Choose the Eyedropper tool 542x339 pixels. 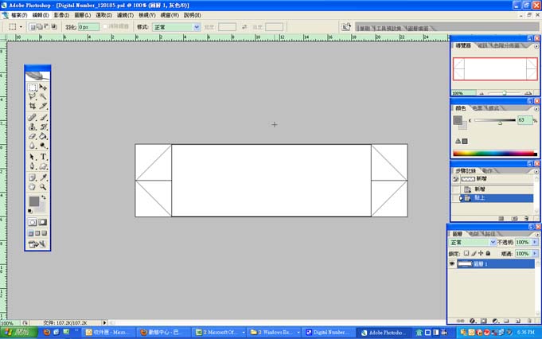[x=43, y=177]
